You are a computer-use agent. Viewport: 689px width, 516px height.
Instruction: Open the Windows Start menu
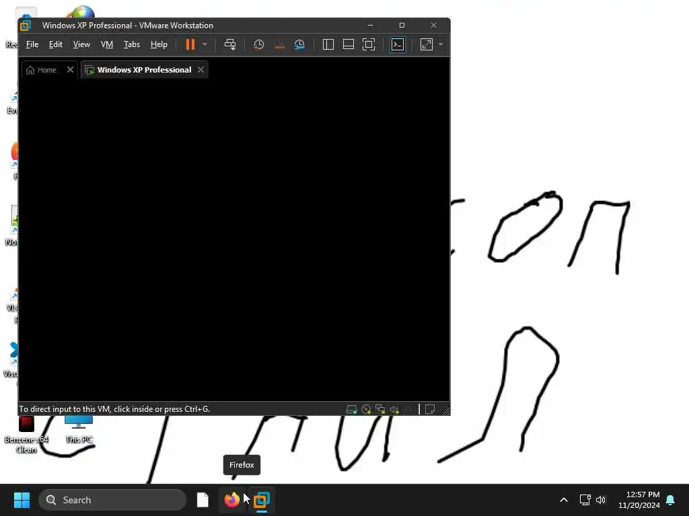(22, 500)
